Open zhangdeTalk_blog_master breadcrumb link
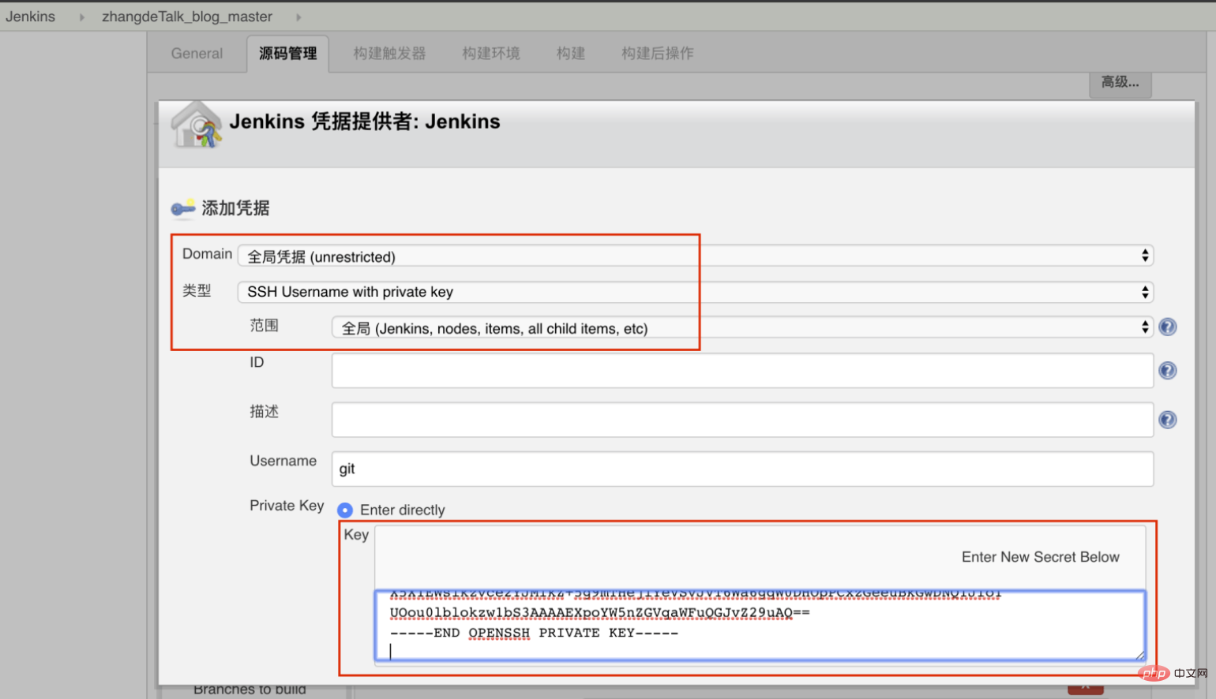The width and height of the screenshot is (1216, 699). (x=187, y=17)
